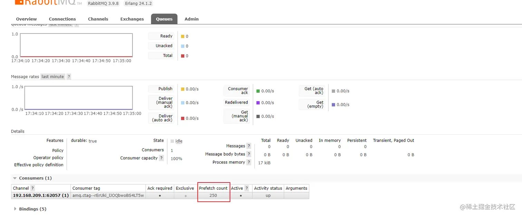
Task: Open the Channels tab
Action: (x=98, y=19)
